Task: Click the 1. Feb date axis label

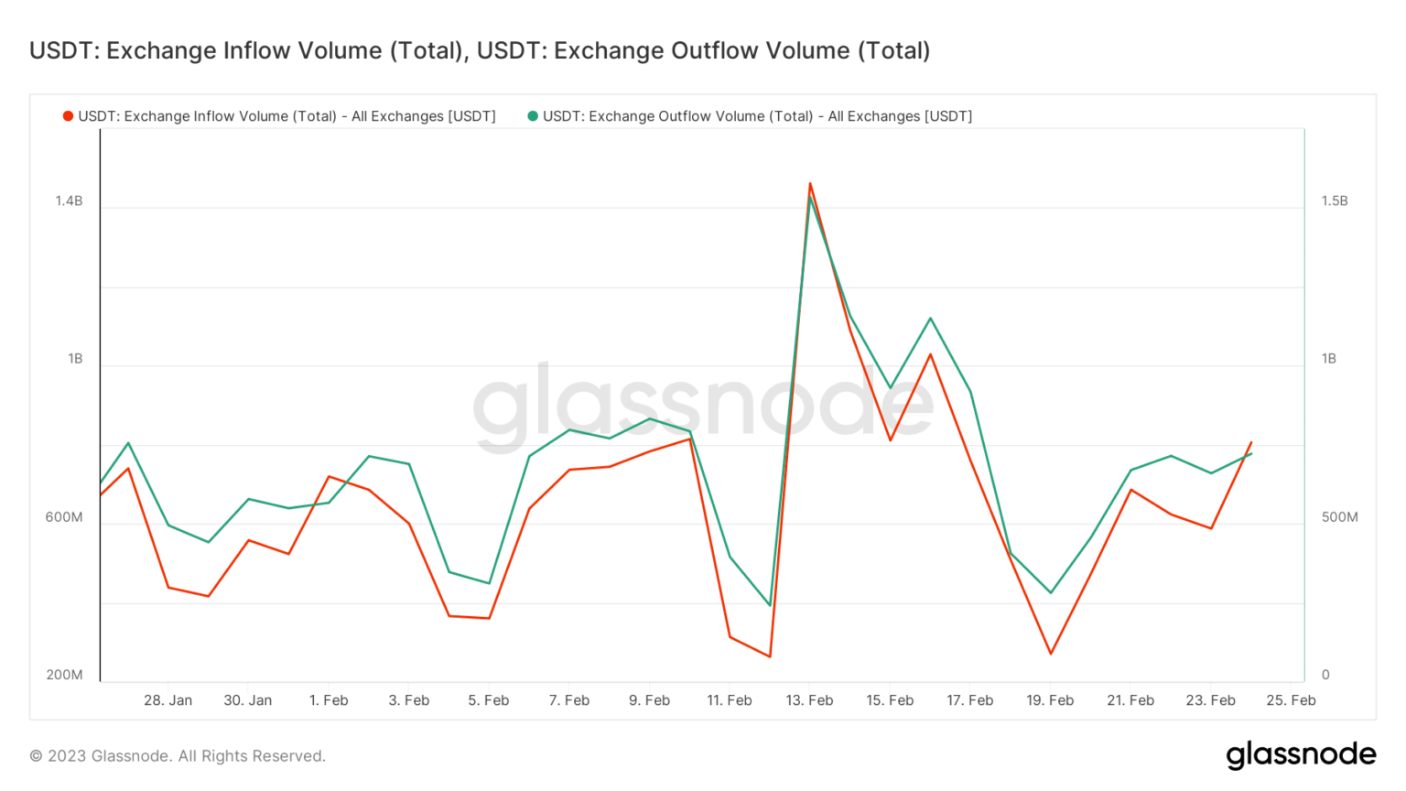Action: 329,700
